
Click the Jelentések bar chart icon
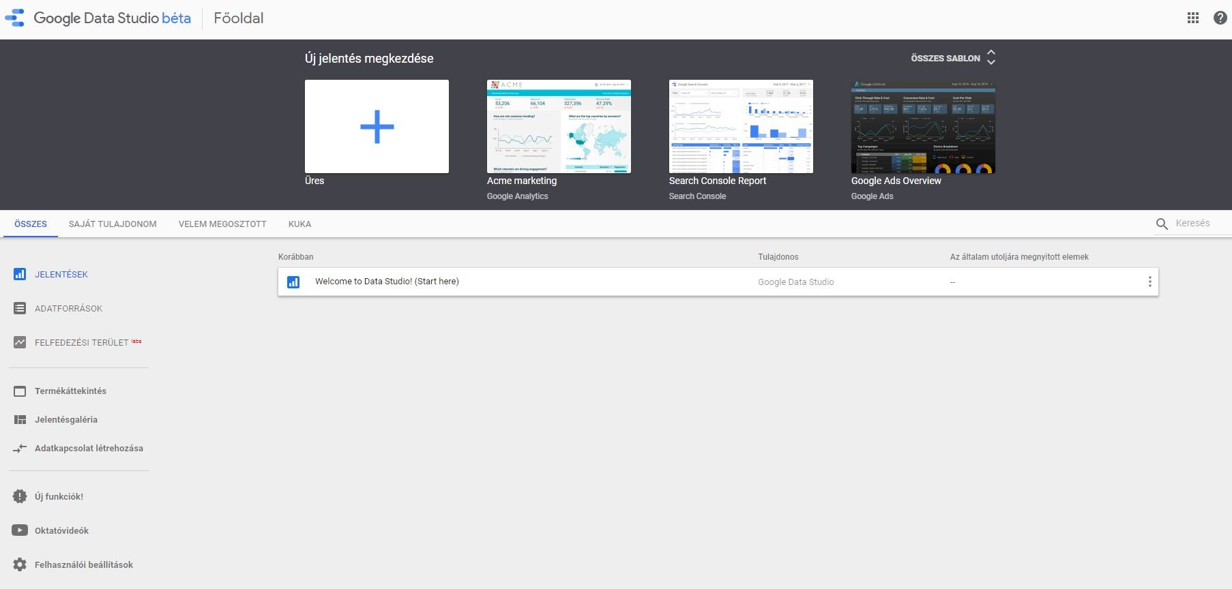pyautogui.click(x=20, y=275)
